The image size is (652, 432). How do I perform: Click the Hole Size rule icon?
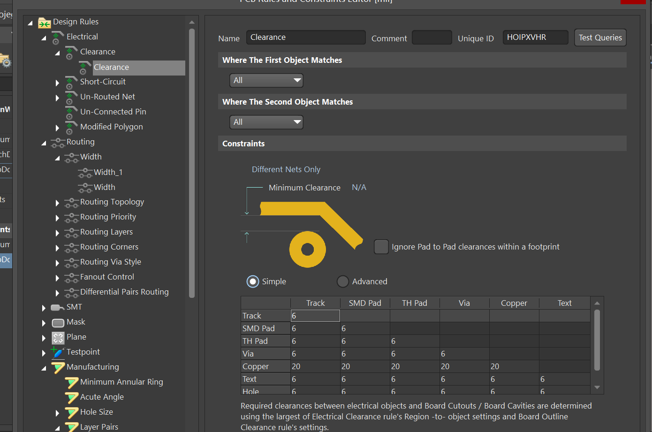pos(71,412)
